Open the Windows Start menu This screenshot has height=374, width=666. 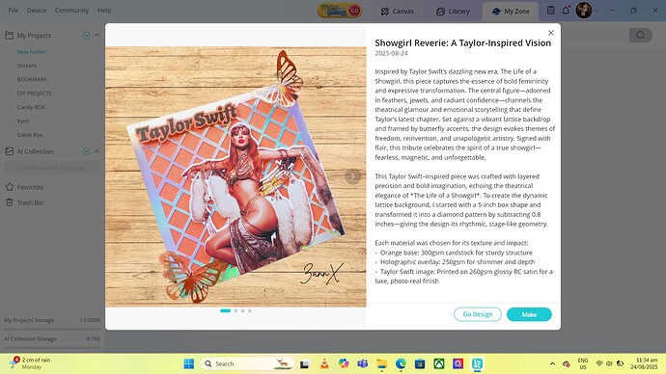point(188,363)
